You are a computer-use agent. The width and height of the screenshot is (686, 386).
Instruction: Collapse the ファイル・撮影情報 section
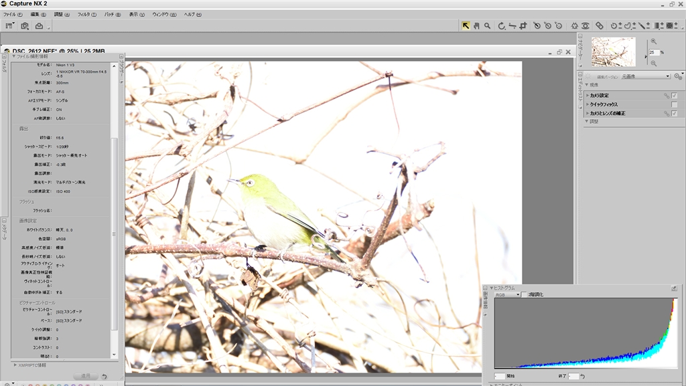coord(14,56)
